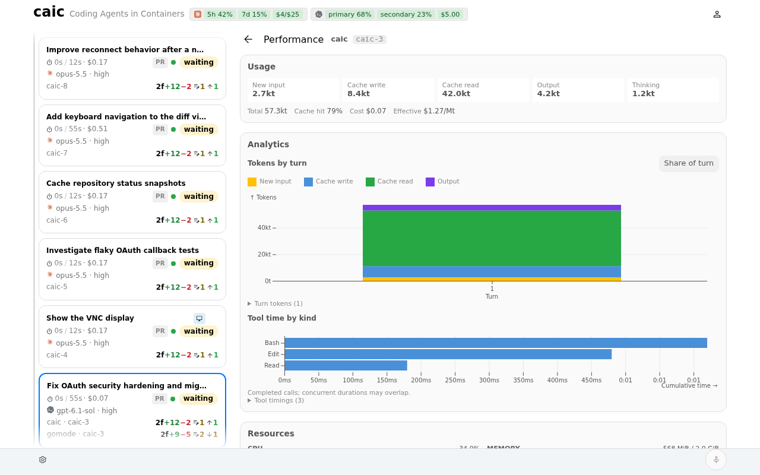The width and height of the screenshot is (760, 475).
Task: Click the secondary 23% usage badge
Action: 406,14
